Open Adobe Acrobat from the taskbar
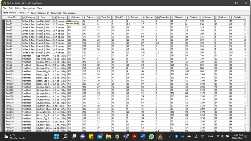 pos(135,136)
